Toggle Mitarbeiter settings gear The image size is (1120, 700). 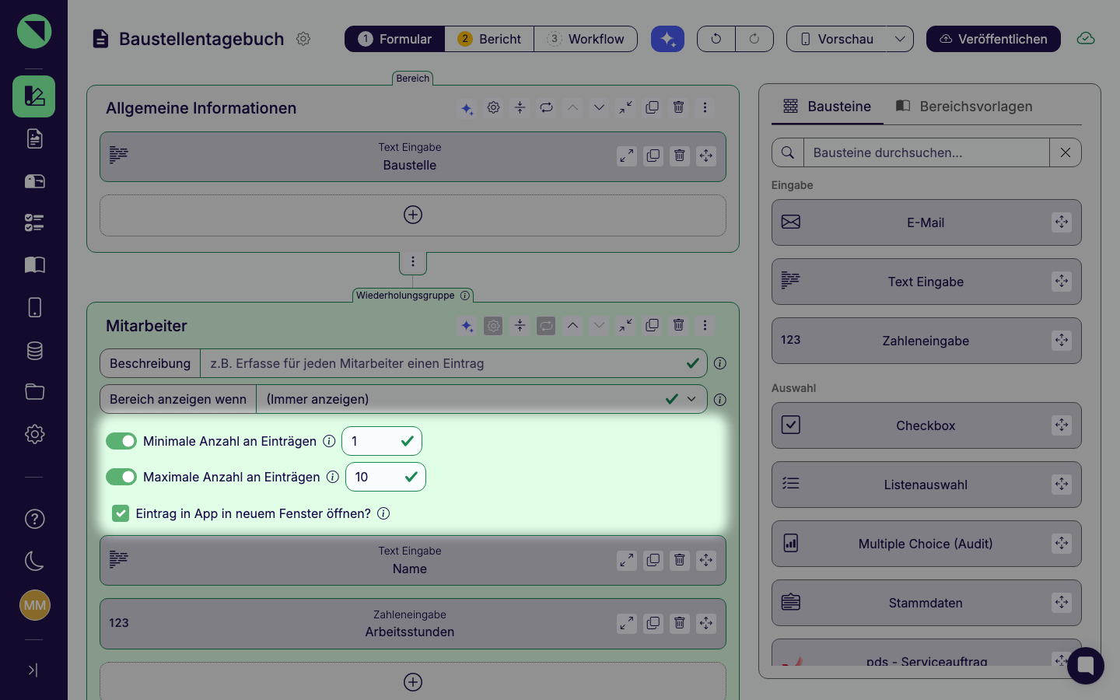tap(493, 325)
